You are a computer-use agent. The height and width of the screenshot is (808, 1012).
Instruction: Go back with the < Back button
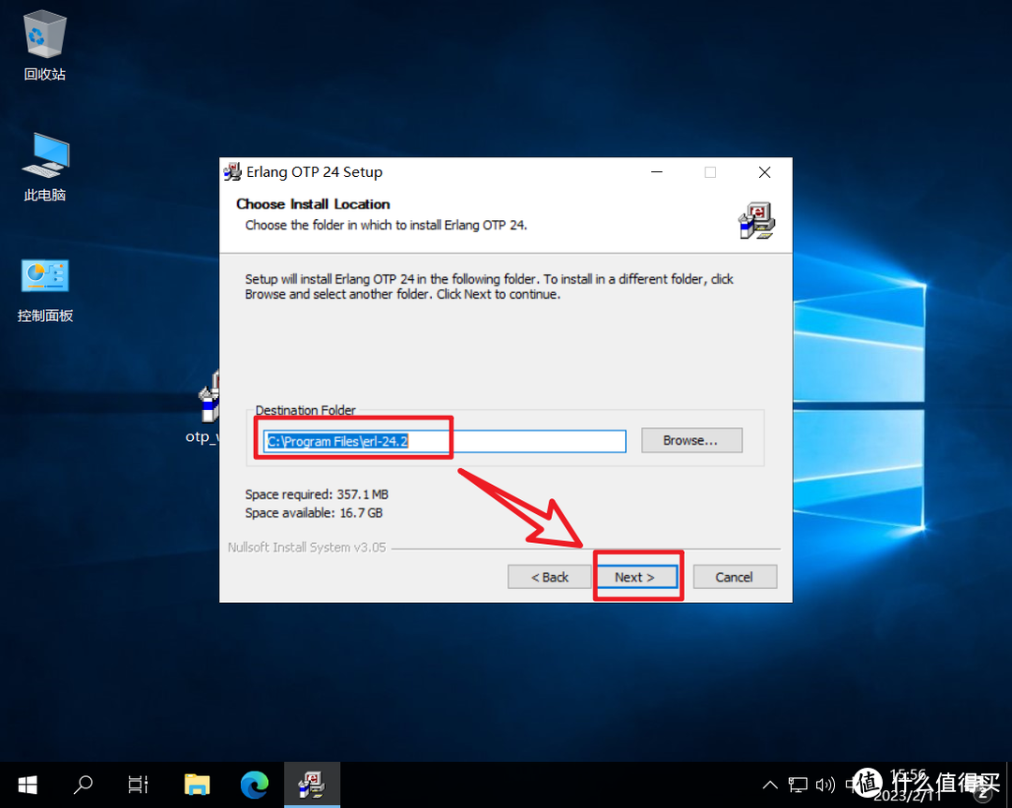(550, 577)
